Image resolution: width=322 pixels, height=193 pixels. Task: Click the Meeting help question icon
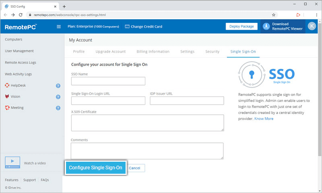coord(58,108)
